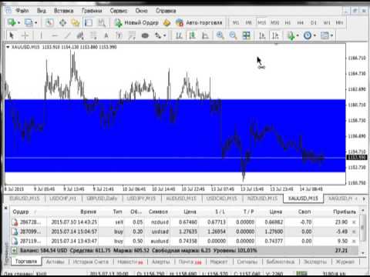Viewport: 370px width, 277px height.
Task: Switch chart to line chart view
Action: [x=205, y=35]
